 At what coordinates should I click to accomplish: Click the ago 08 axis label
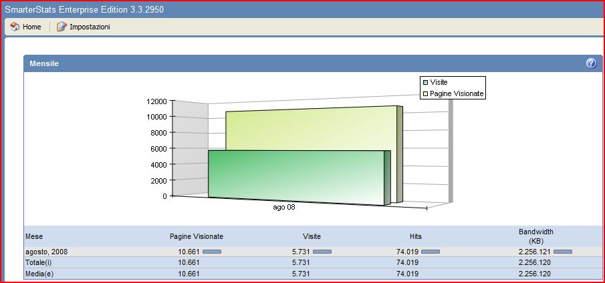click(284, 208)
